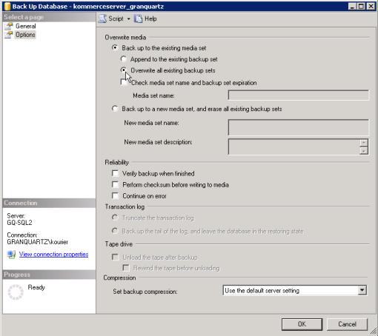Expand the Script dropdown arrow
The width and height of the screenshot is (378, 336).
click(128, 19)
